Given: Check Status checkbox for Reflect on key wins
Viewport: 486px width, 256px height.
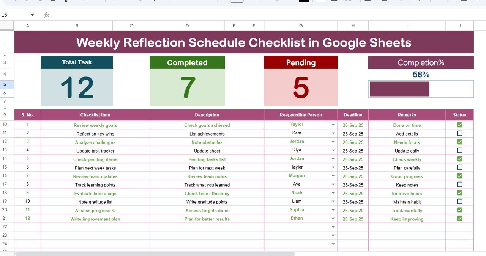Looking at the screenshot, I should pos(459,133).
